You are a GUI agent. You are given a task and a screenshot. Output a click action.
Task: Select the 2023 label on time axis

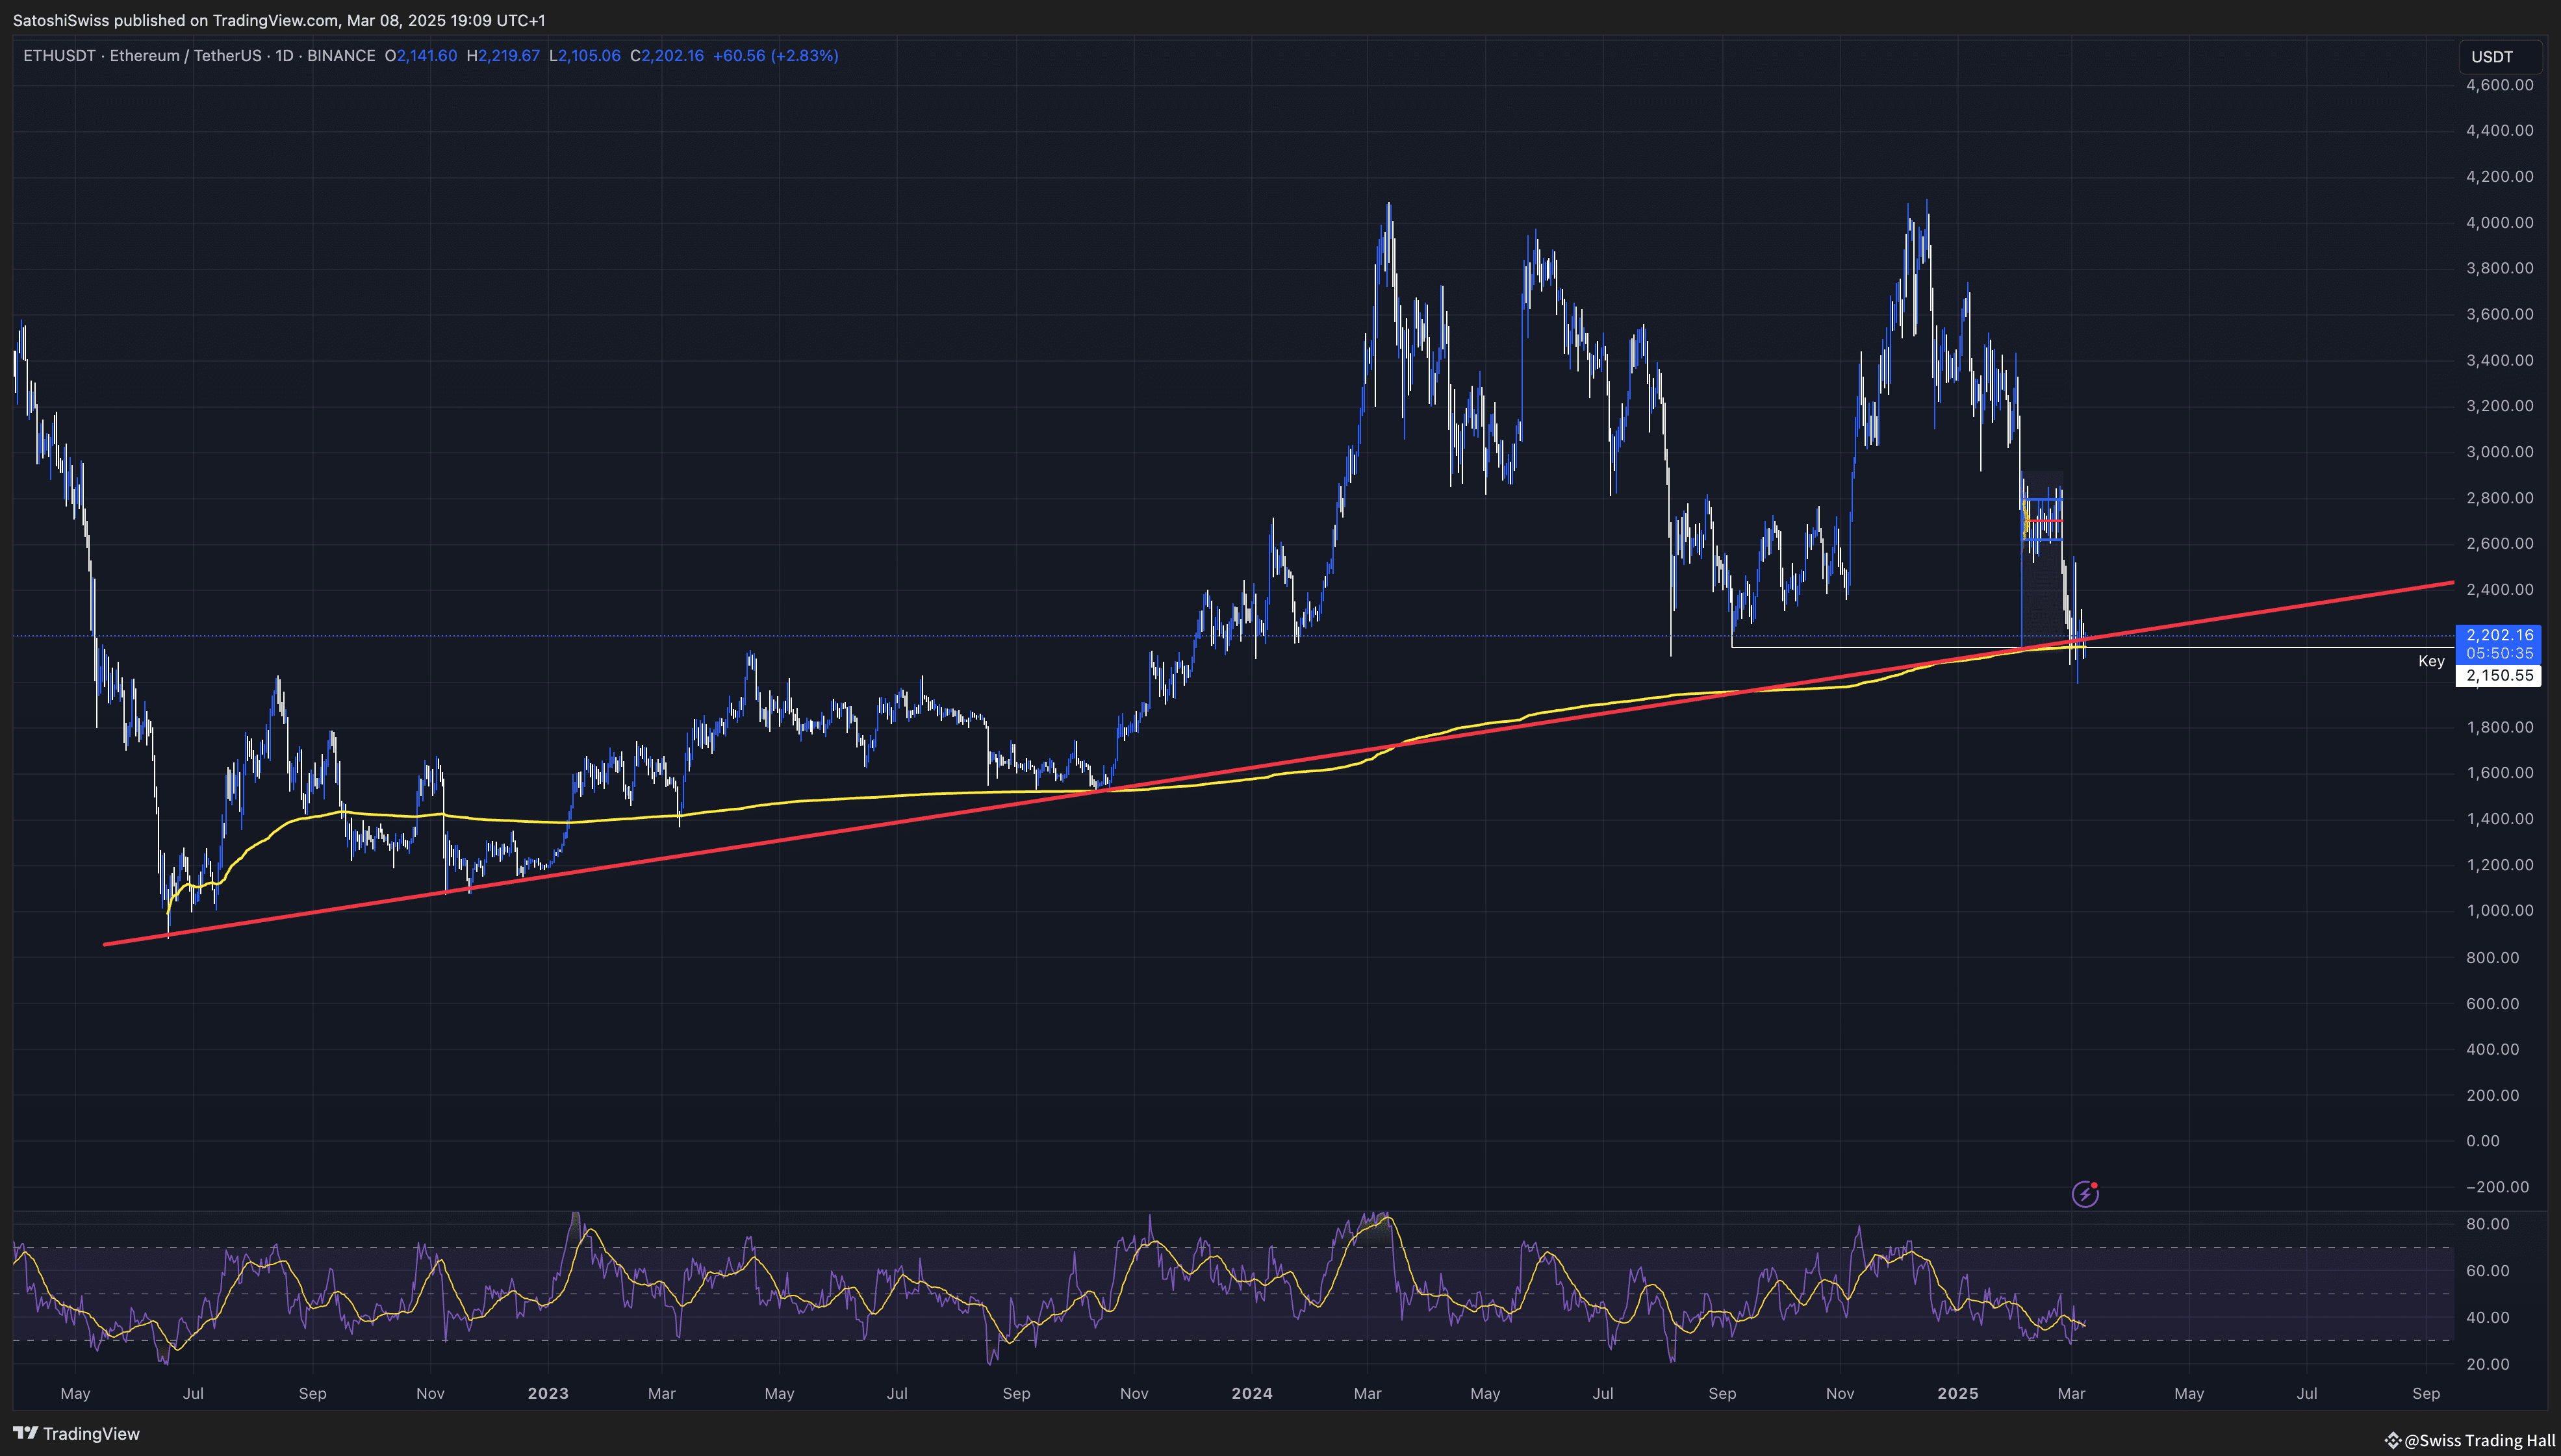coord(547,1393)
